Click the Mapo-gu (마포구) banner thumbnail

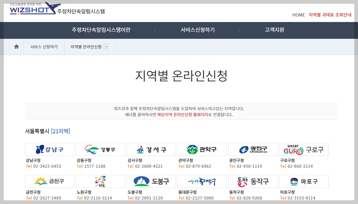click(x=303, y=181)
